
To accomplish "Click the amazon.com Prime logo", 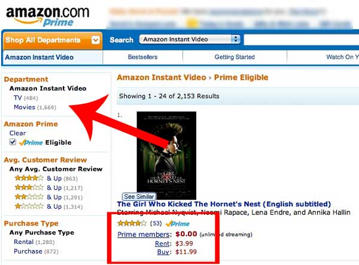I will (x=48, y=17).
